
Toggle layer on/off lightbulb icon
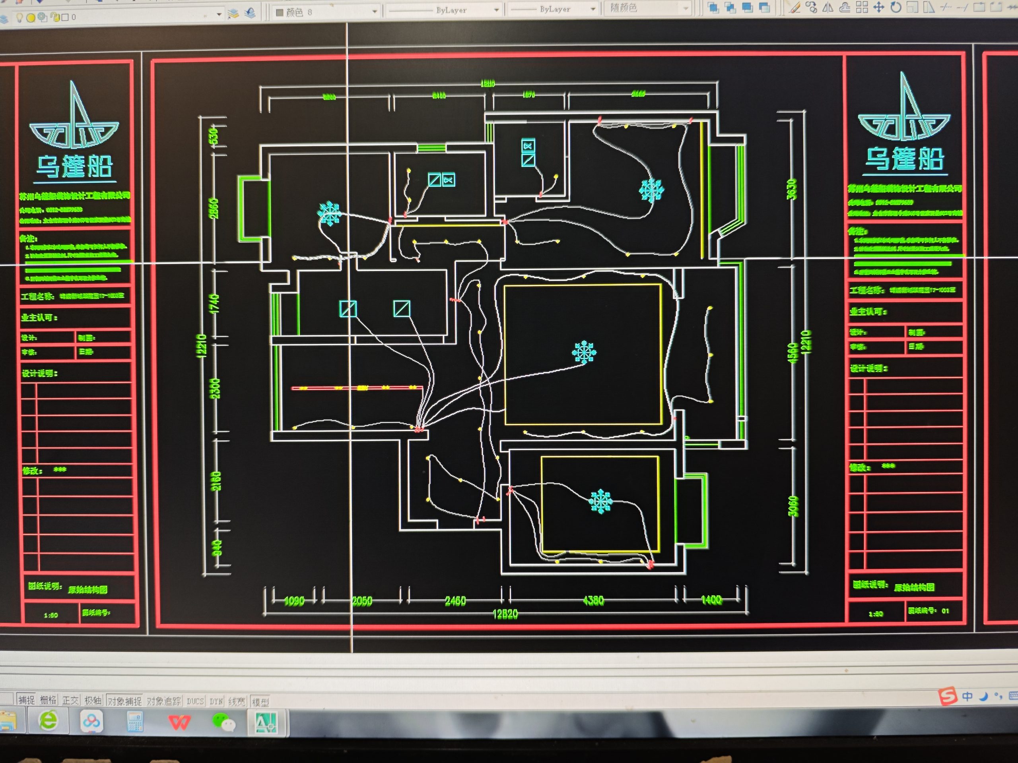pyautogui.click(x=19, y=17)
